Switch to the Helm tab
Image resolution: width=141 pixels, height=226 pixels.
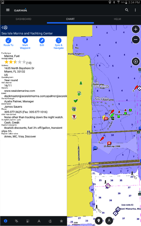117,19
